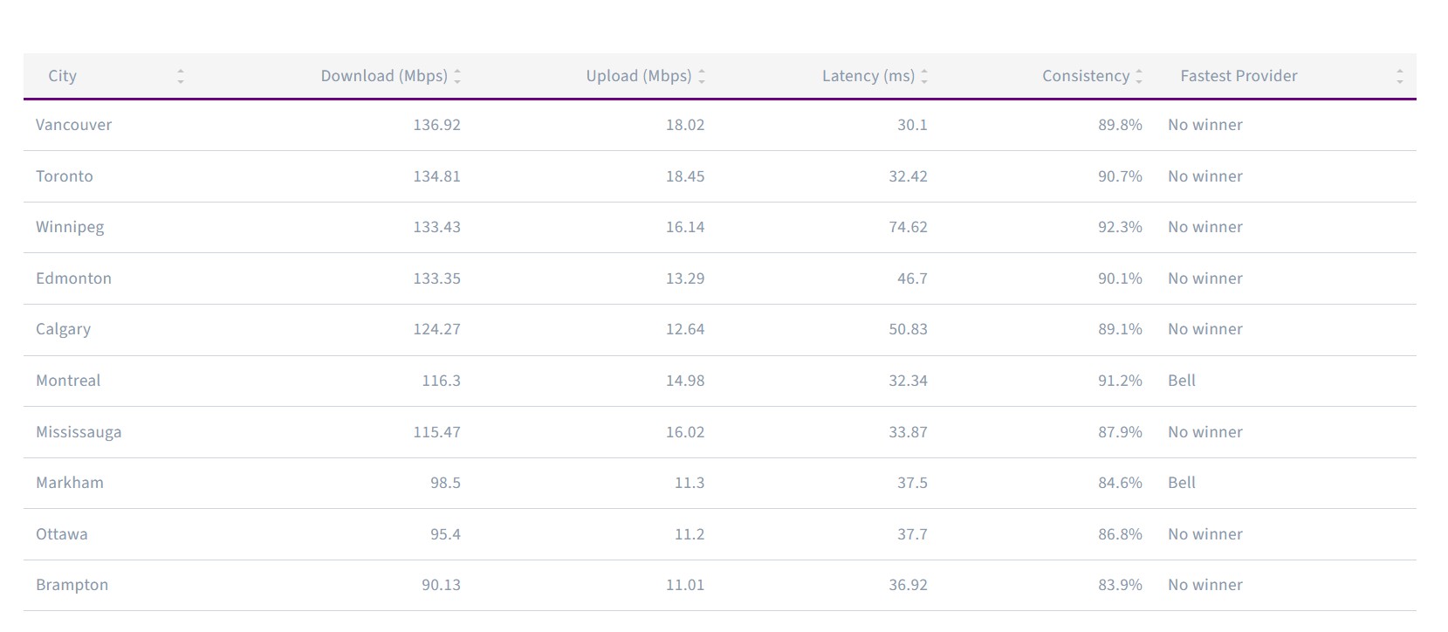This screenshot has height=632, width=1448.
Task: Select the Edmonton city cell
Action: coord(73,278)
